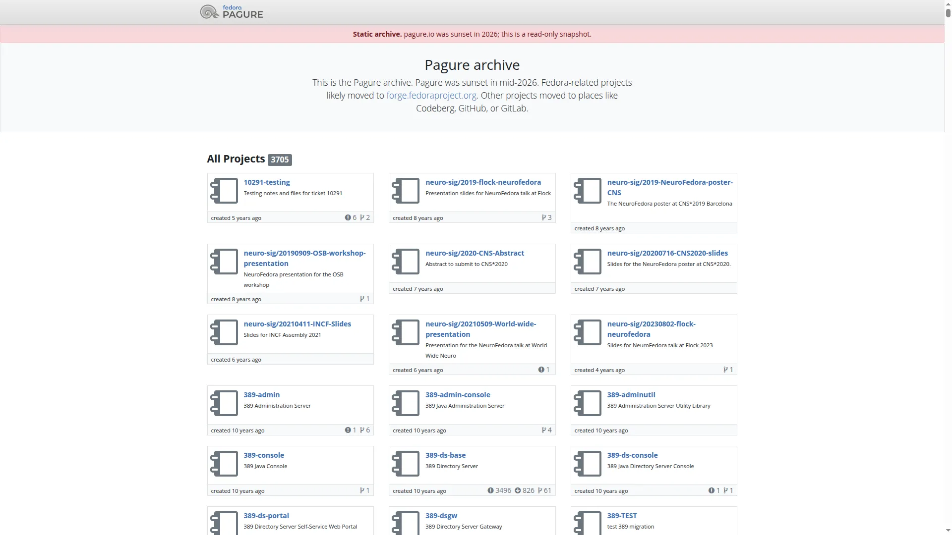Open neuro-sig/20210509-World-wide-presentation project
Image resolution: width=952 pixels, height=535 pixels.
480,329
